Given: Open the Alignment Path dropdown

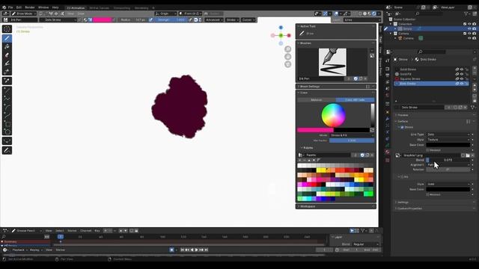Looking at the screenshot, I should (448, 164).
